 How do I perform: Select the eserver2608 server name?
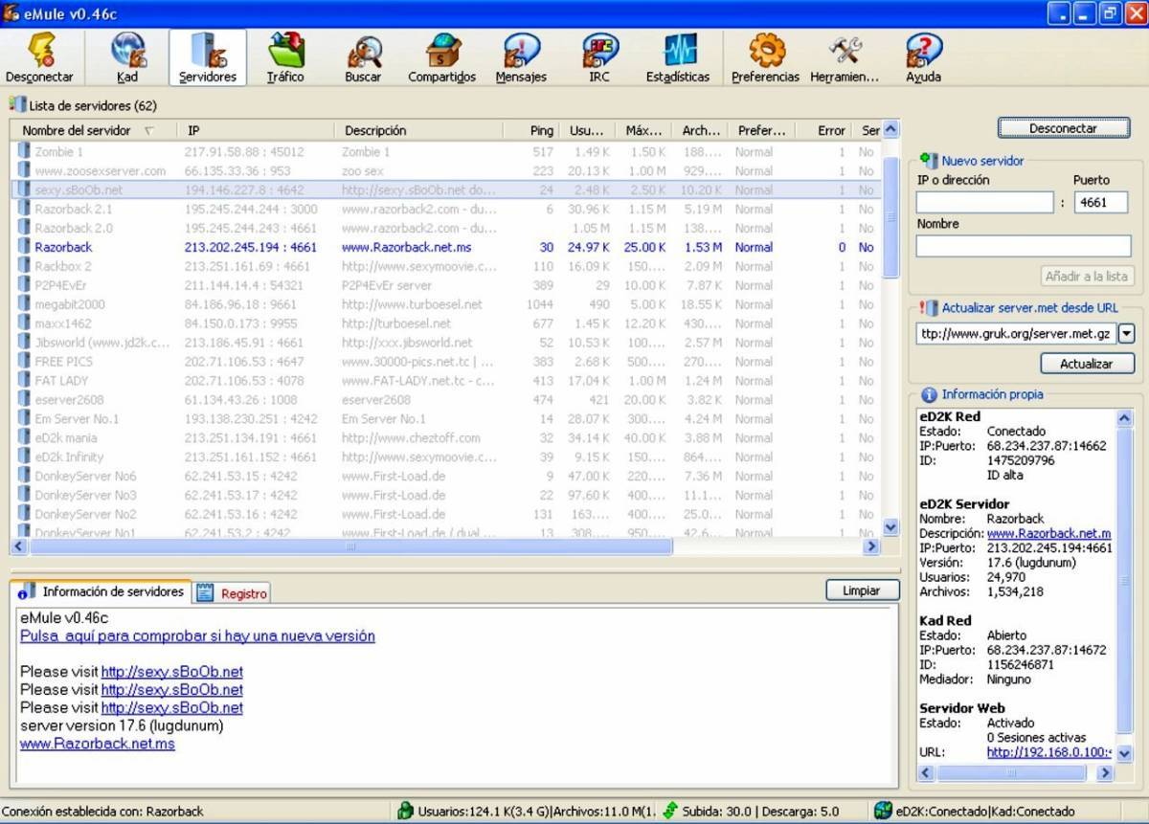69,399
